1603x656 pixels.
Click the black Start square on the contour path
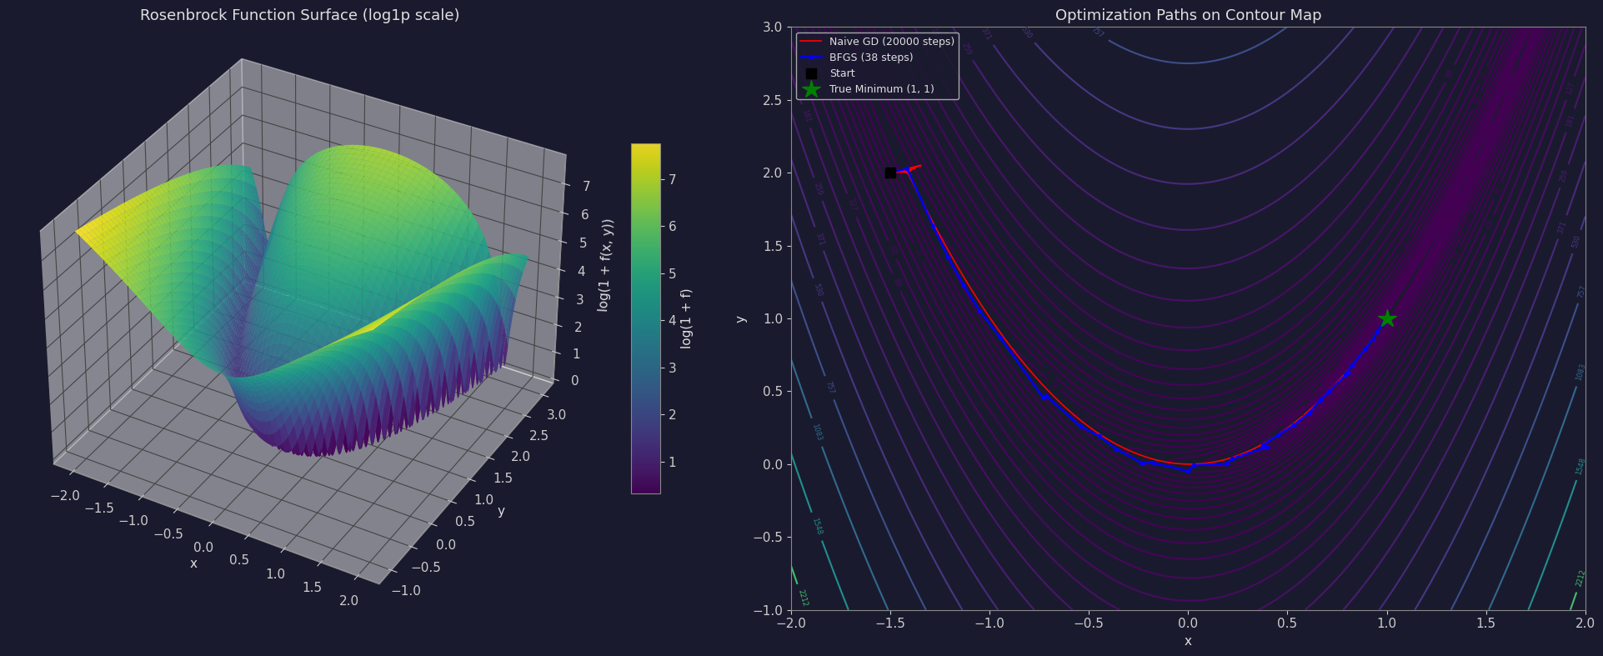click(890, 173)
